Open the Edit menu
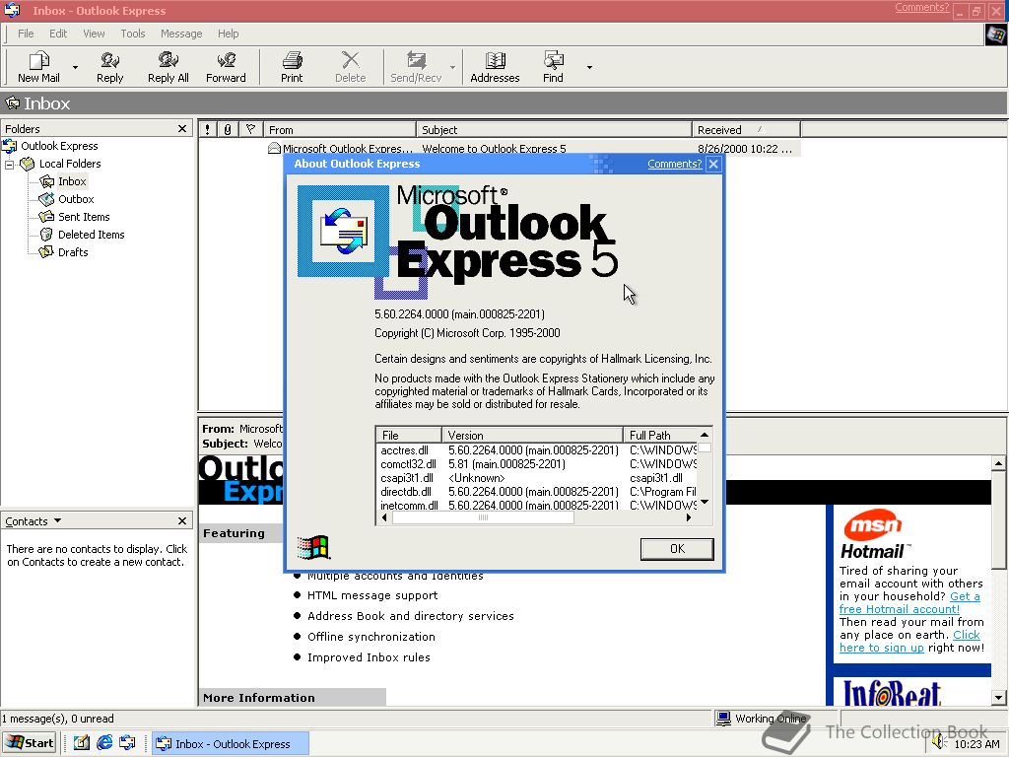This screenshot has width=1009, height=757. 58,34
